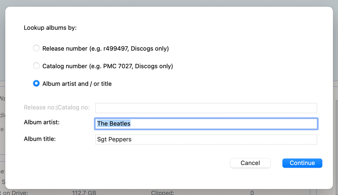Click the greyed-out Release no/Catalog no field
Viewport: 338px width, 195px height.
pos(206,108)
